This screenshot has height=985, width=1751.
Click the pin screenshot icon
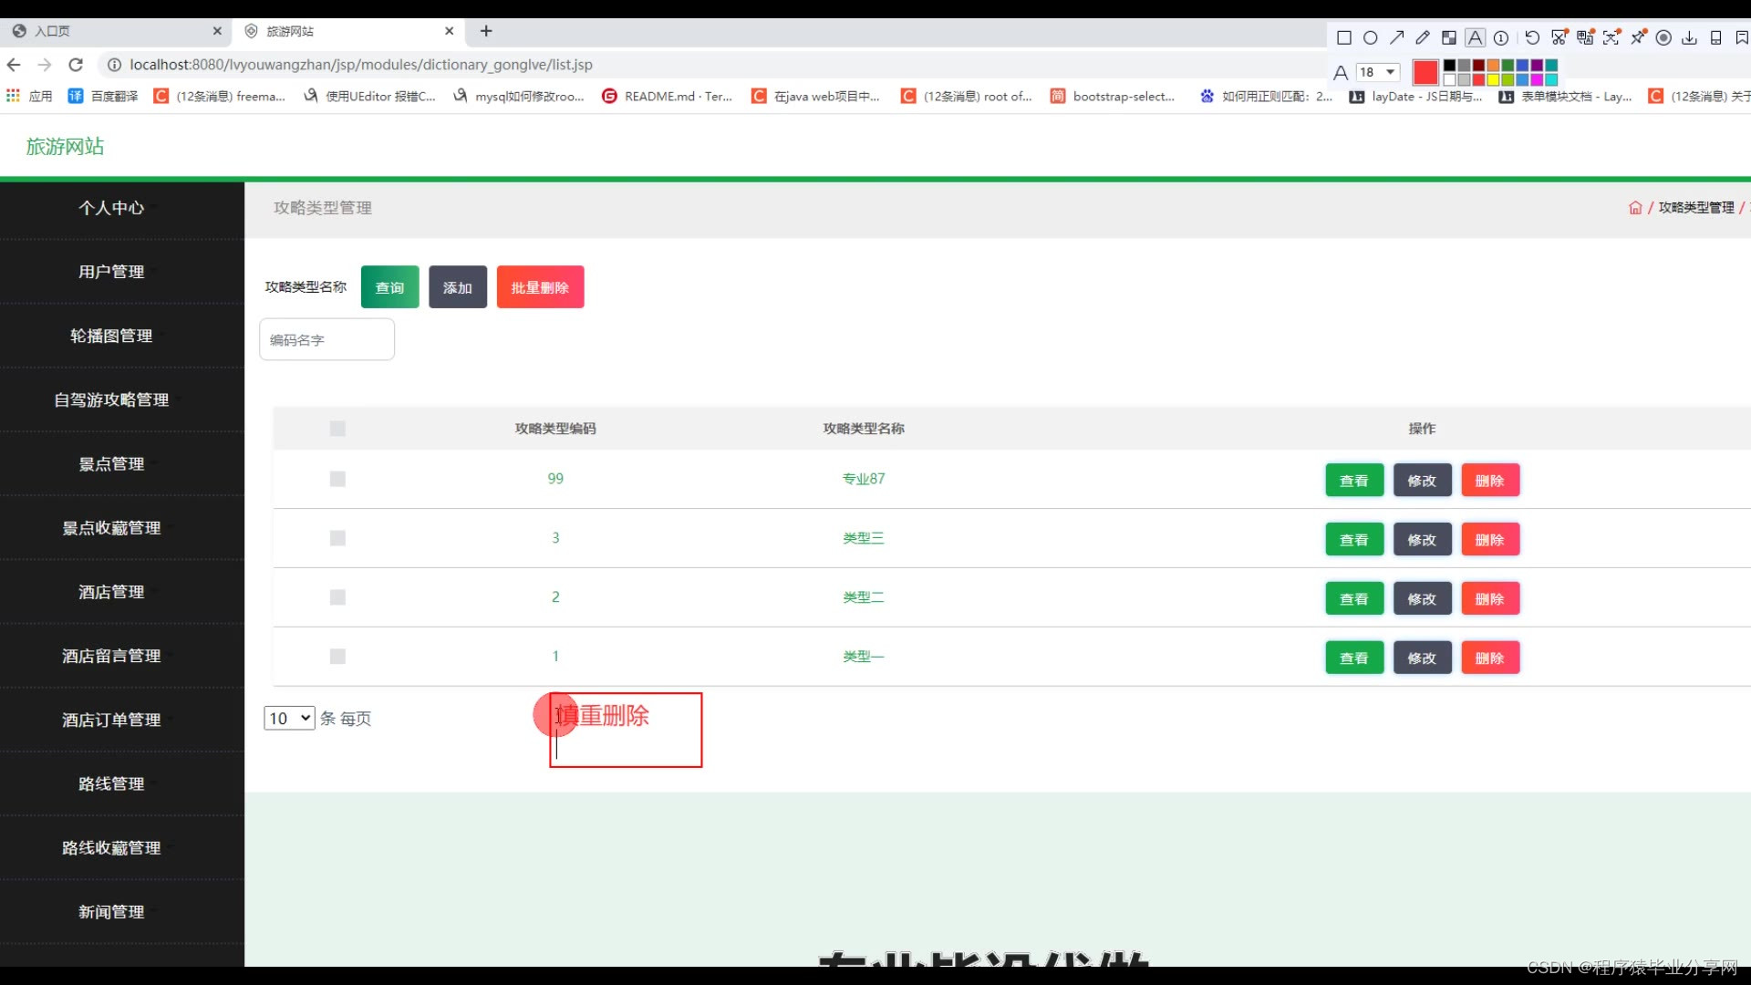(x=1638, y=37)
